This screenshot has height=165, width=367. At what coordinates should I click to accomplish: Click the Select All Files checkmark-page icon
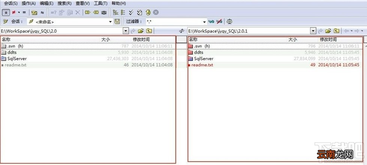139,12
